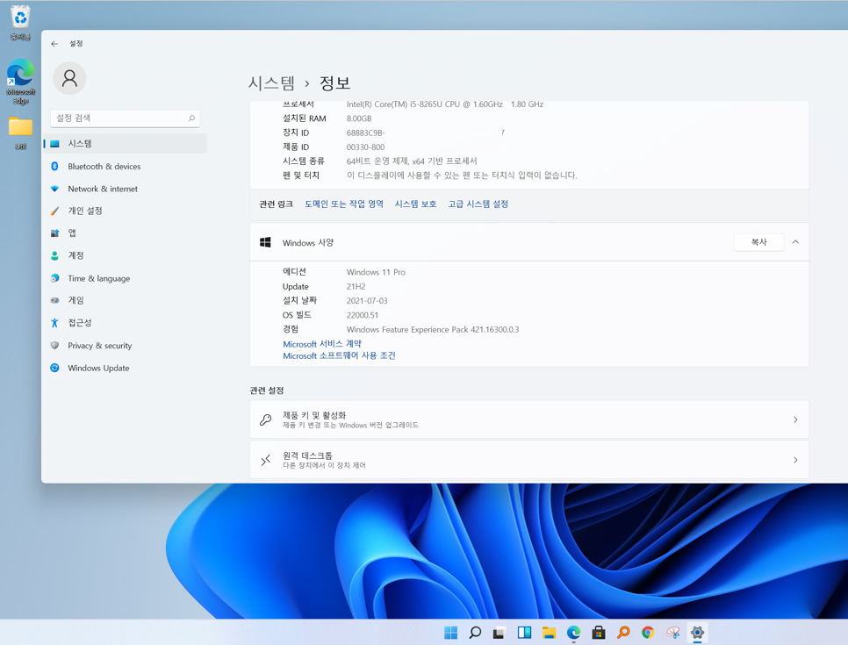This screenshot has height=645, width=848.
Task: Open Microsoft 소프트웨어 사용 조건 link
Action: (x=339, y=355)
